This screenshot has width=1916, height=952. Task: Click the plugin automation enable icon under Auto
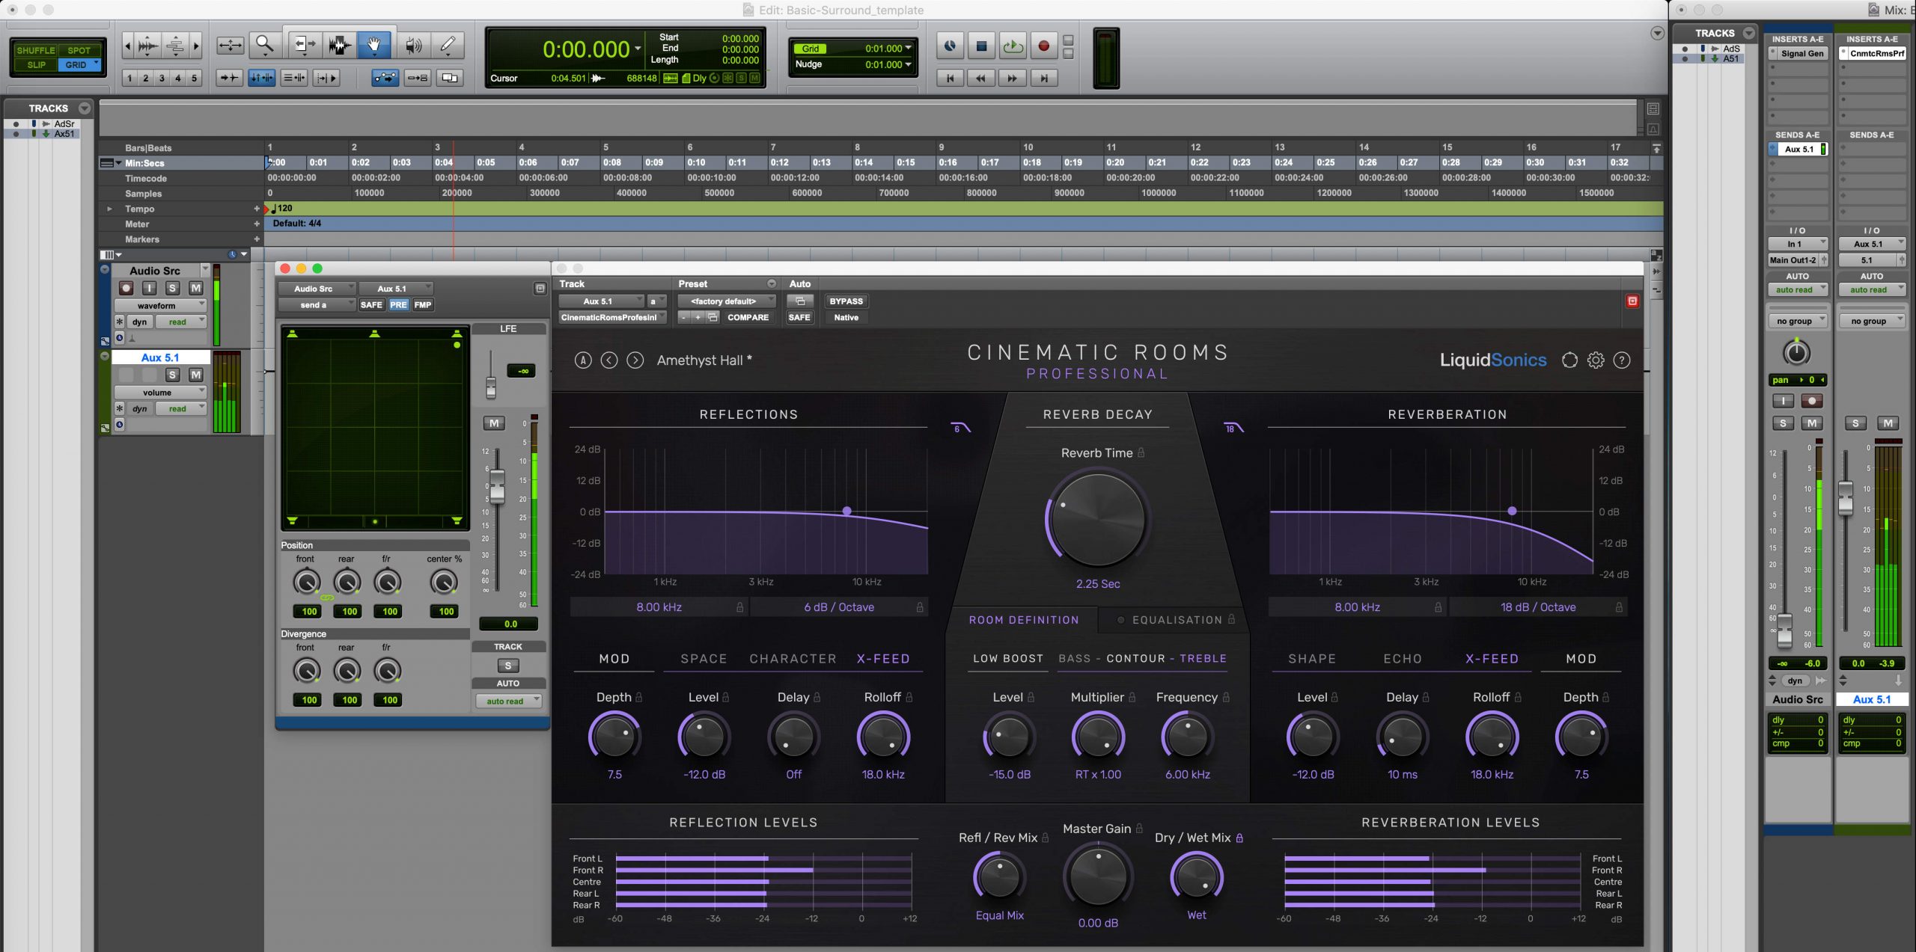799,301
